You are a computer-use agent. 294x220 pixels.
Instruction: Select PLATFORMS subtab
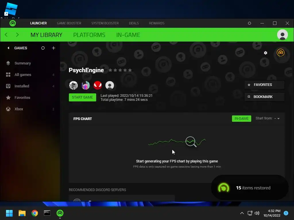(89, 35)
